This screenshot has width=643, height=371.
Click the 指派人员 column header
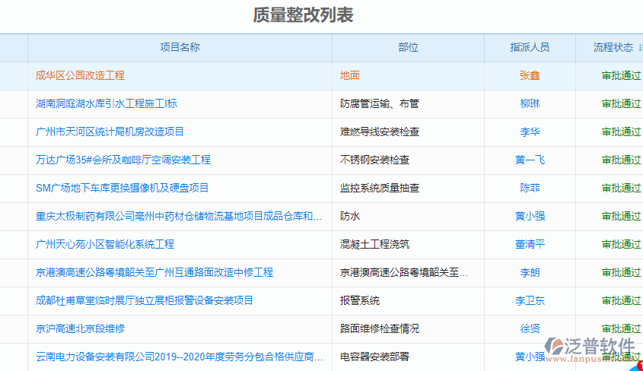pyautogui.click(x=530, y=47)
